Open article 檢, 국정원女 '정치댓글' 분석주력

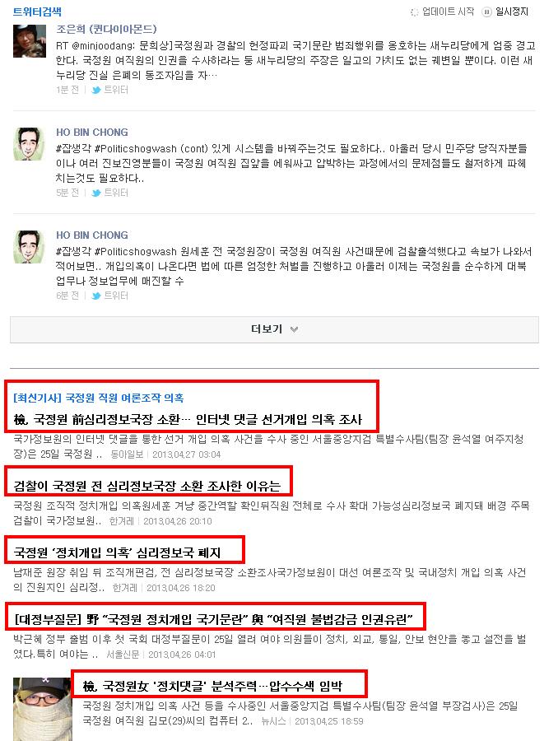212,686
